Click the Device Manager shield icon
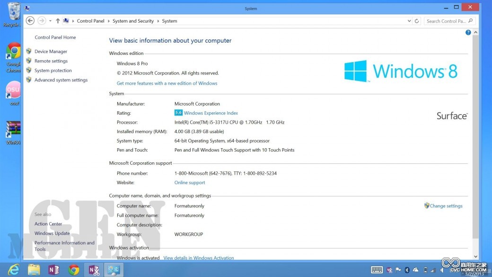Viewport: 492px width, 277px height. 28,51
